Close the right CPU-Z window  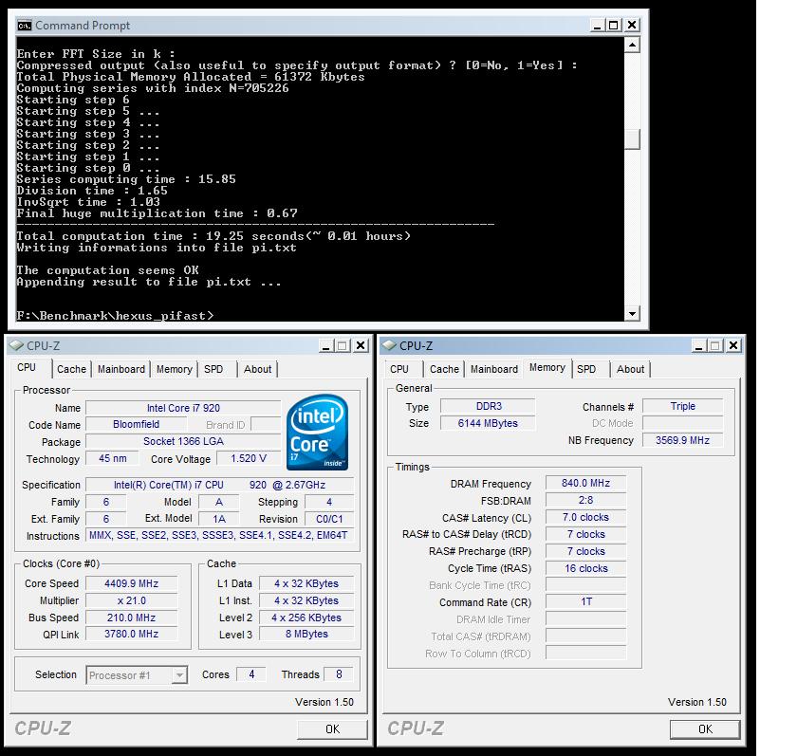tap(732, 346)
